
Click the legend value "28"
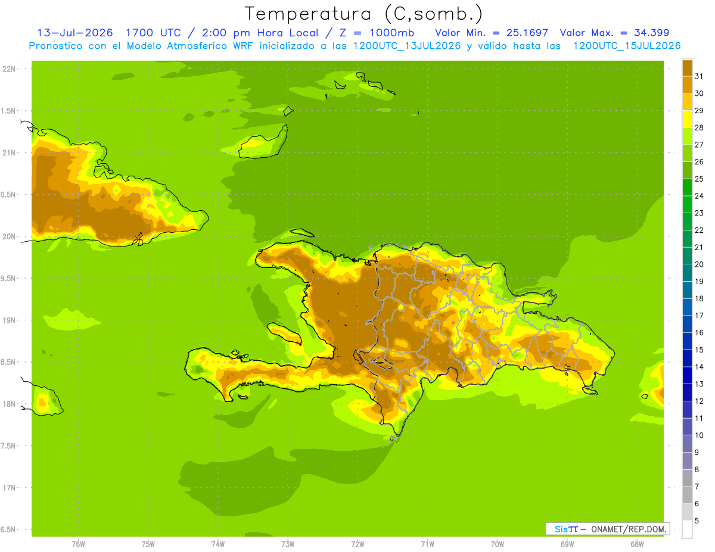coord(699,127)
